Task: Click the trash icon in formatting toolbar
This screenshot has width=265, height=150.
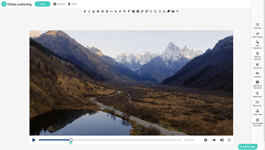Action: point(177,11)
